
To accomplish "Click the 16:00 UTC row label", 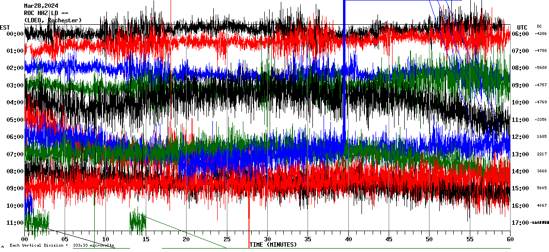I will click(521, 206).
